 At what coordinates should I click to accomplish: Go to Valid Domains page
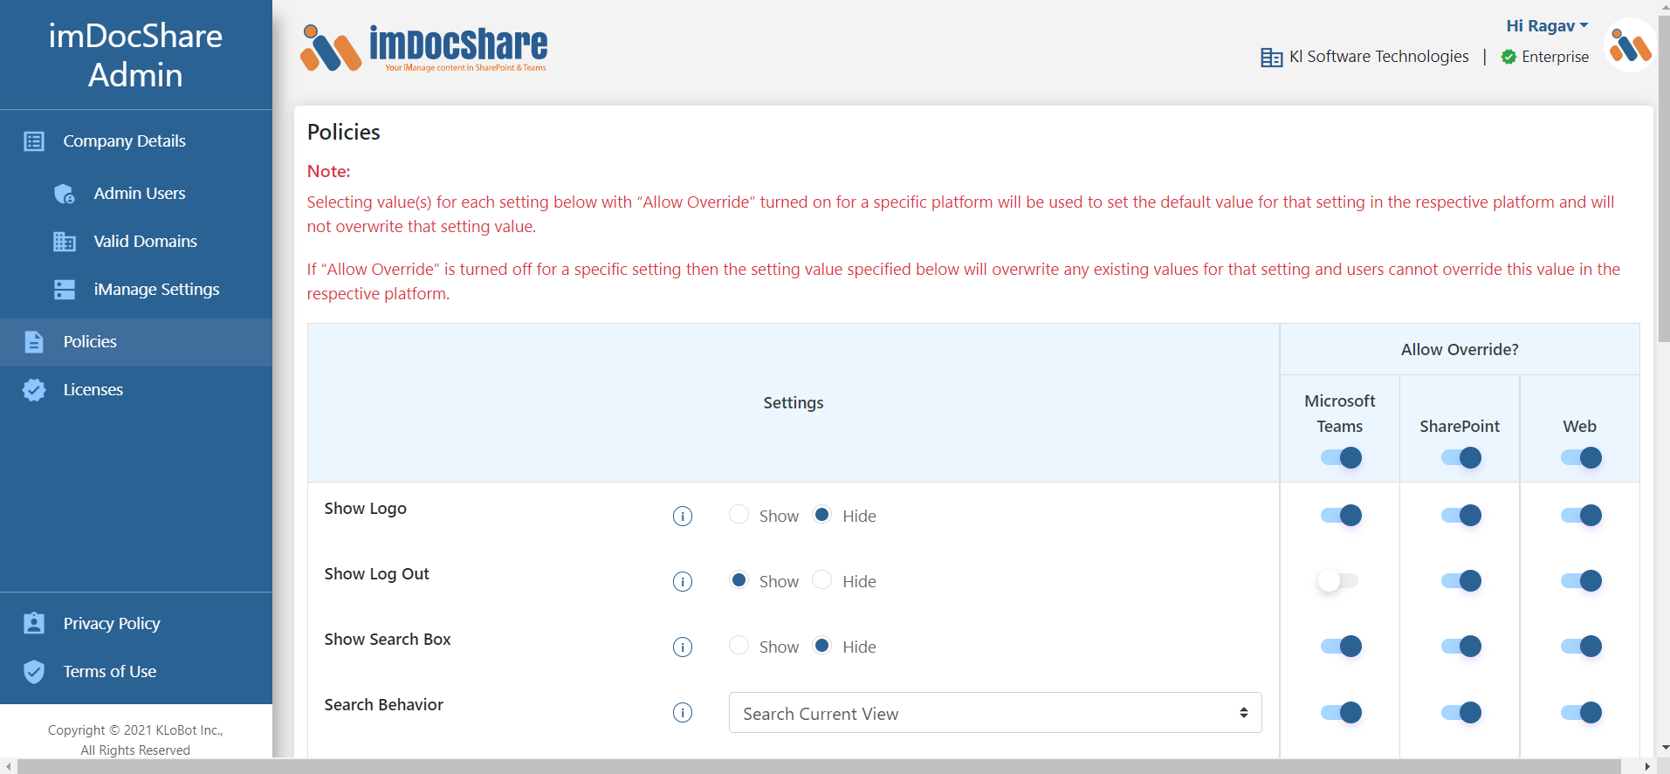click(x=136, y=242)
